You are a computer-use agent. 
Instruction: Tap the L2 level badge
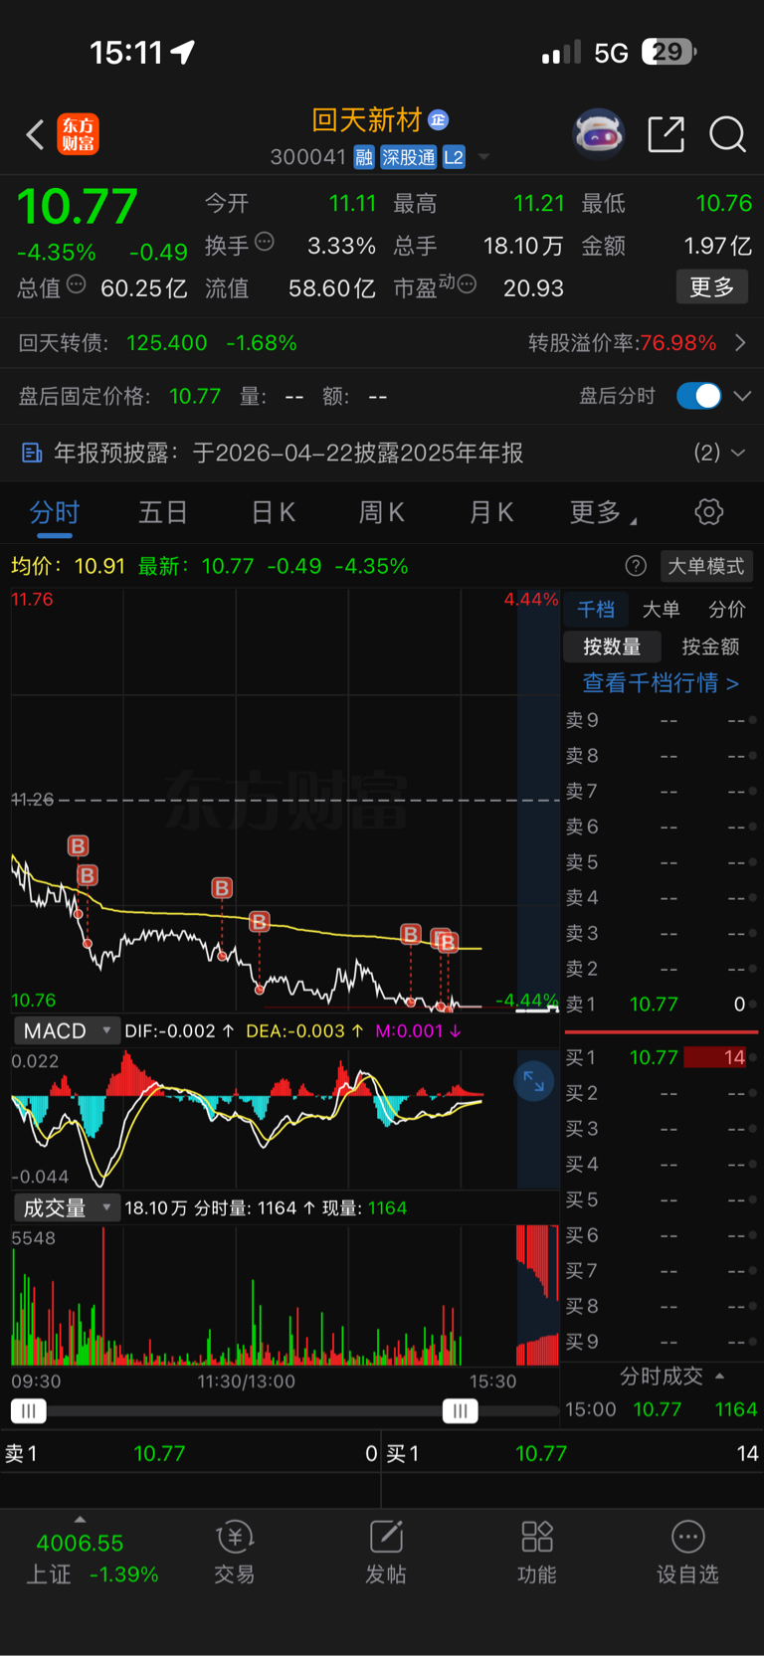click(454, 157)
